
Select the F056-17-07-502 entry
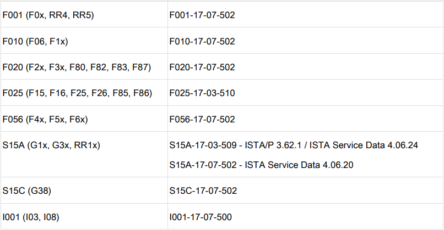202,119
